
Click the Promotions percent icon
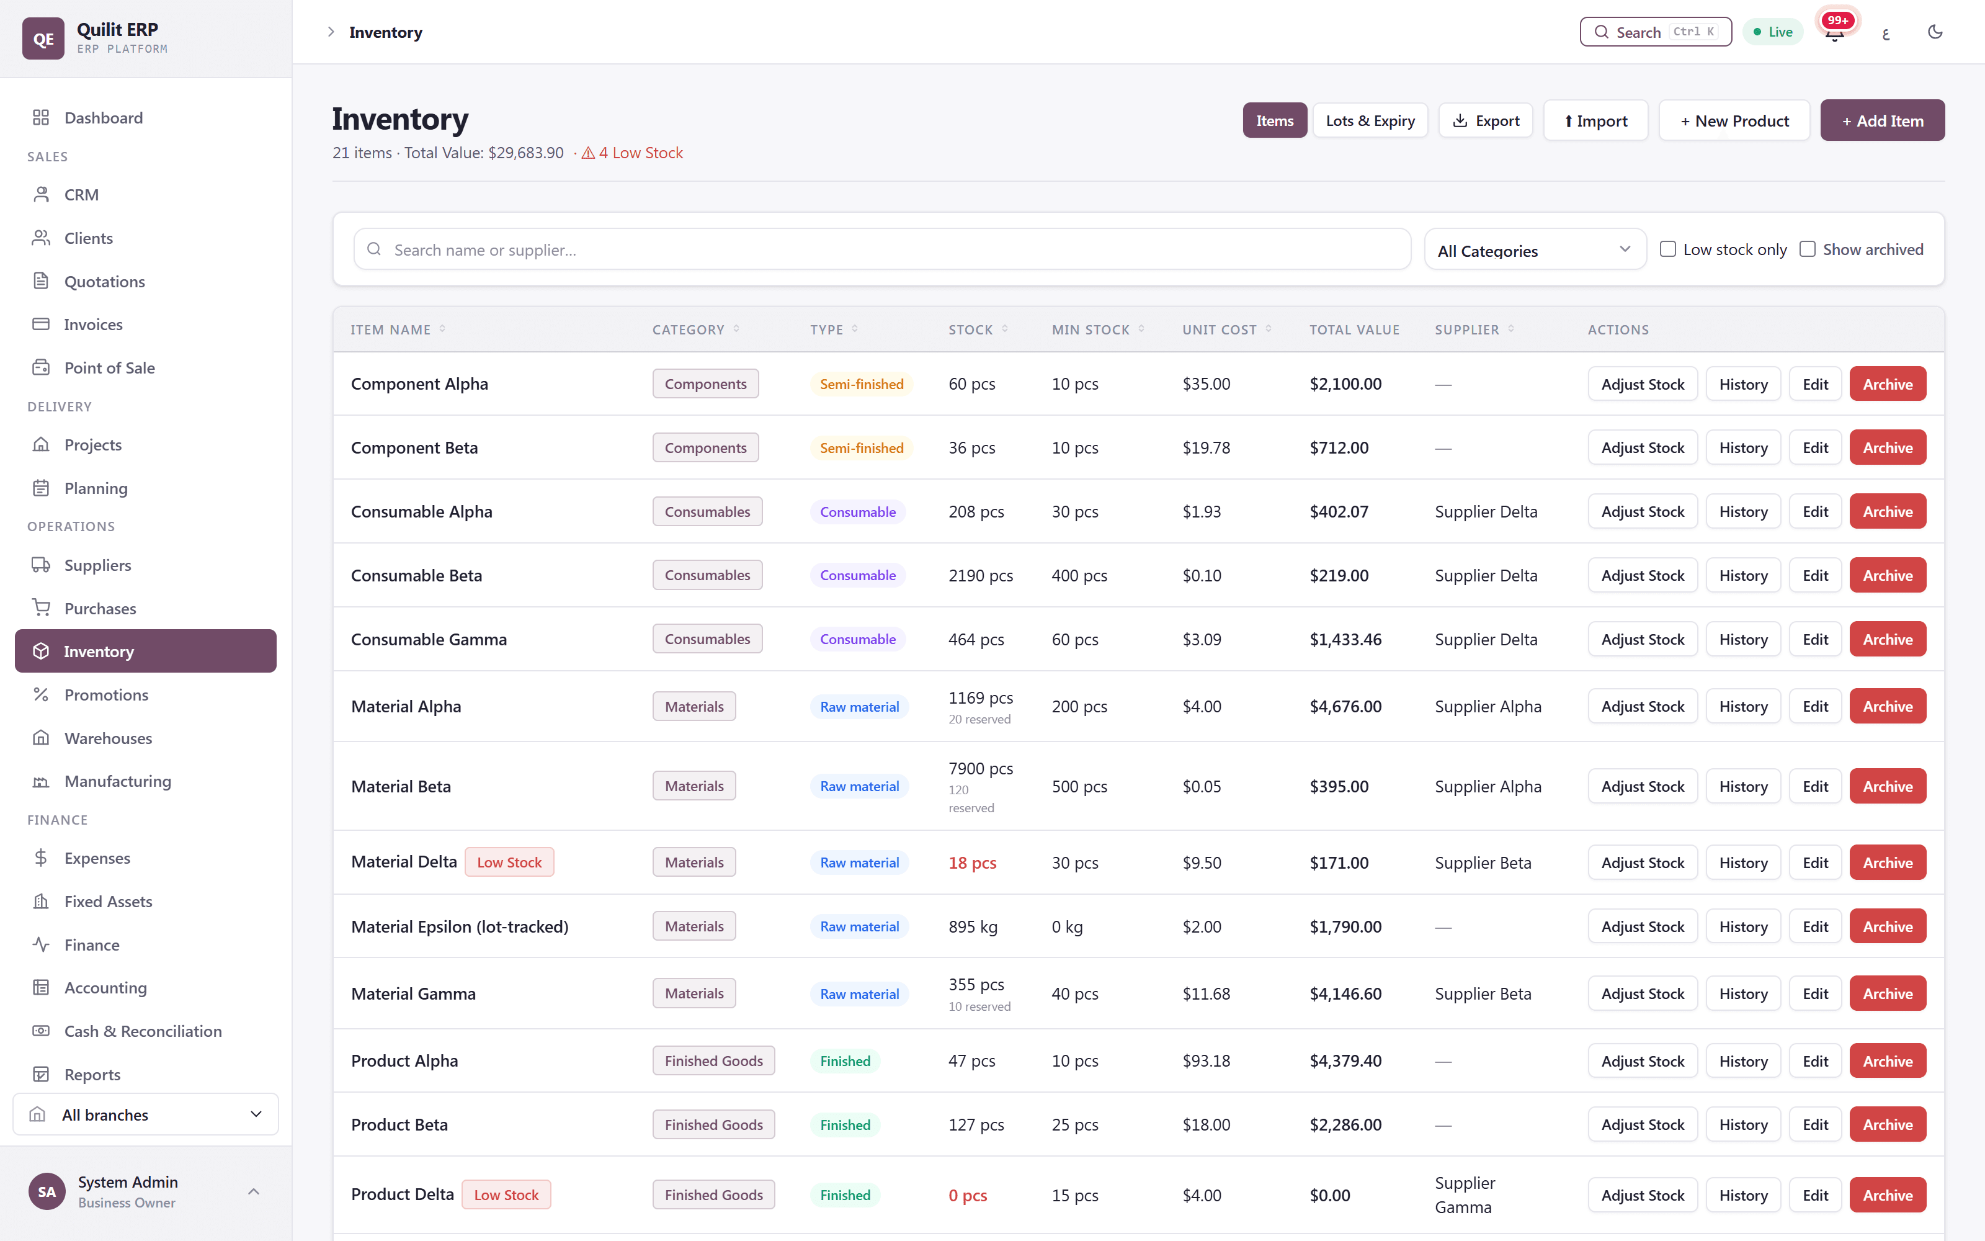(41, 694)
